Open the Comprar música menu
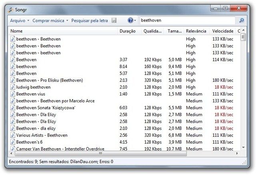Viewport: 256px width, 175px height. click(50, 20)
